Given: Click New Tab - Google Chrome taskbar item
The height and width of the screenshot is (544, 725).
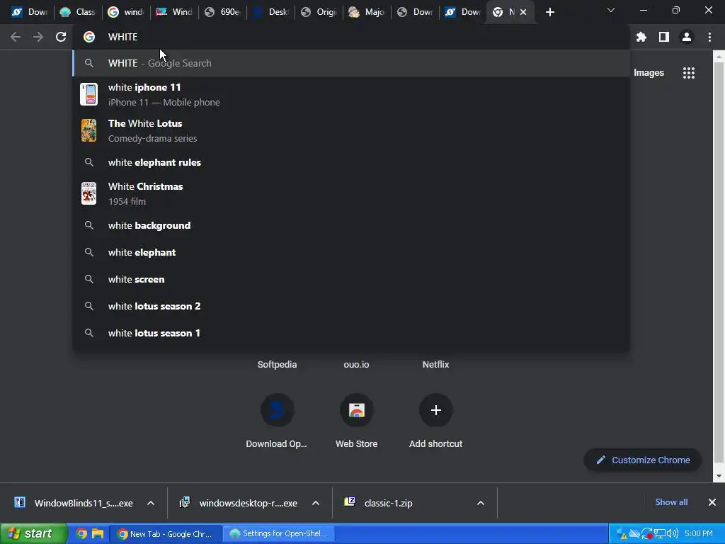Looking at the screenshot, I should [x=166, y=534].
